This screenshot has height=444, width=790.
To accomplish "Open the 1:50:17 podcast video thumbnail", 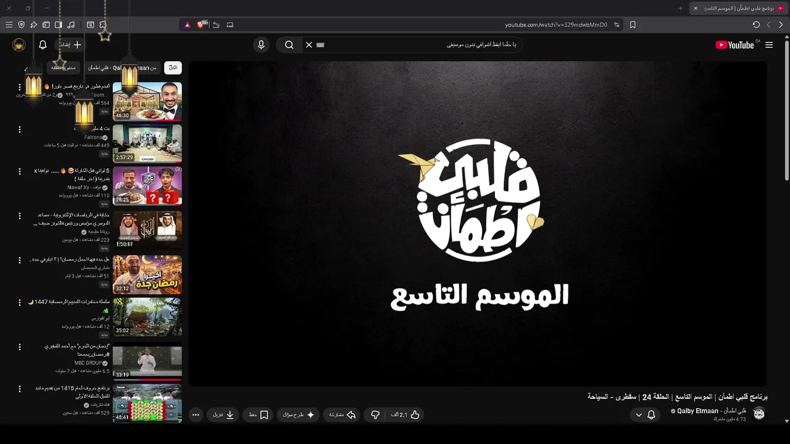I will [x=147, y=229].
